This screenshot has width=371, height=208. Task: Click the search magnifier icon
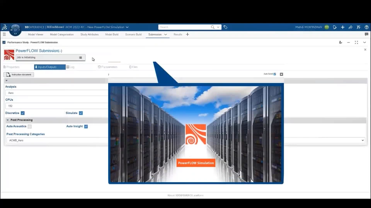coord(213,27)
